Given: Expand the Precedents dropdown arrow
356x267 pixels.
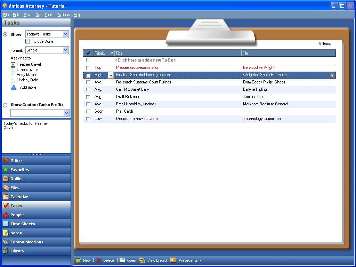Looking at the screenshot, I should [200, 260].
